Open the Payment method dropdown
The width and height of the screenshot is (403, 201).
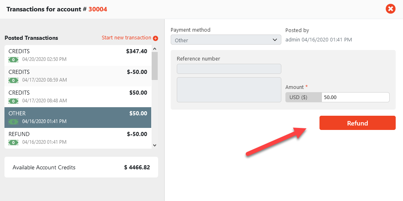click(226, 40)
